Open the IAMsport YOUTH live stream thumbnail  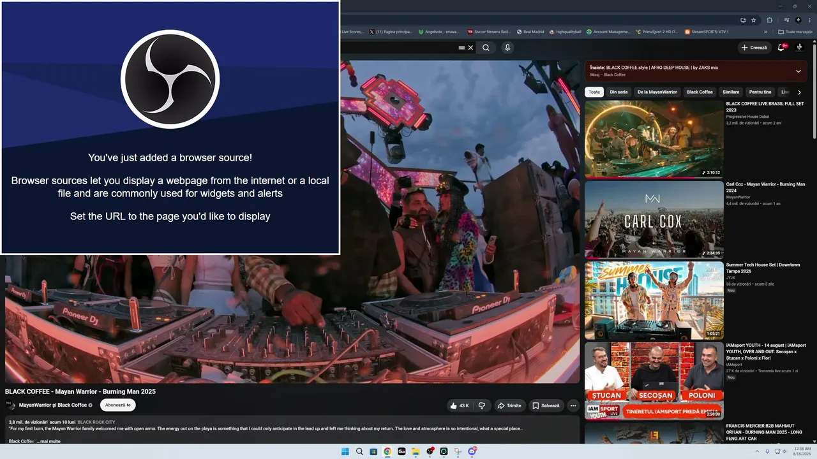[x=654, y=381]
